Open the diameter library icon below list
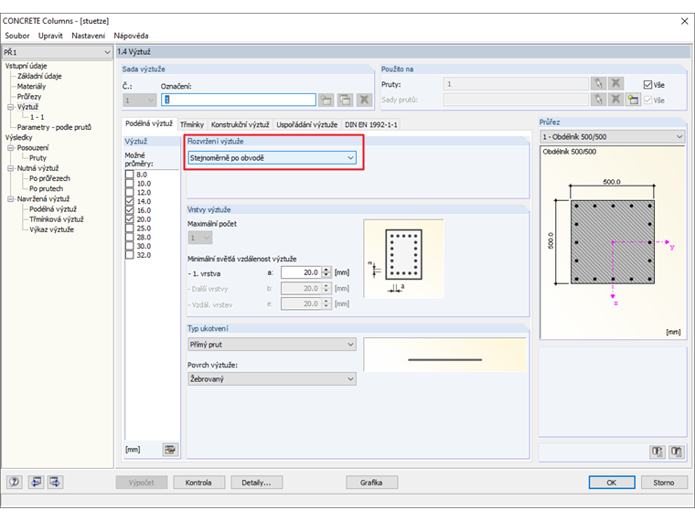 tap(170, 450)
